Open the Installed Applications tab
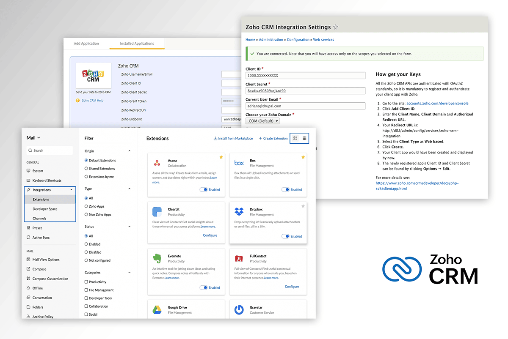The image size is (508, 339). tap(137, 44)
